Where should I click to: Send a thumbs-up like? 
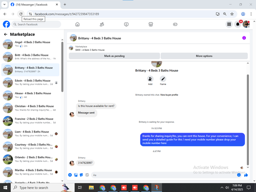click(x=246, y=175)
